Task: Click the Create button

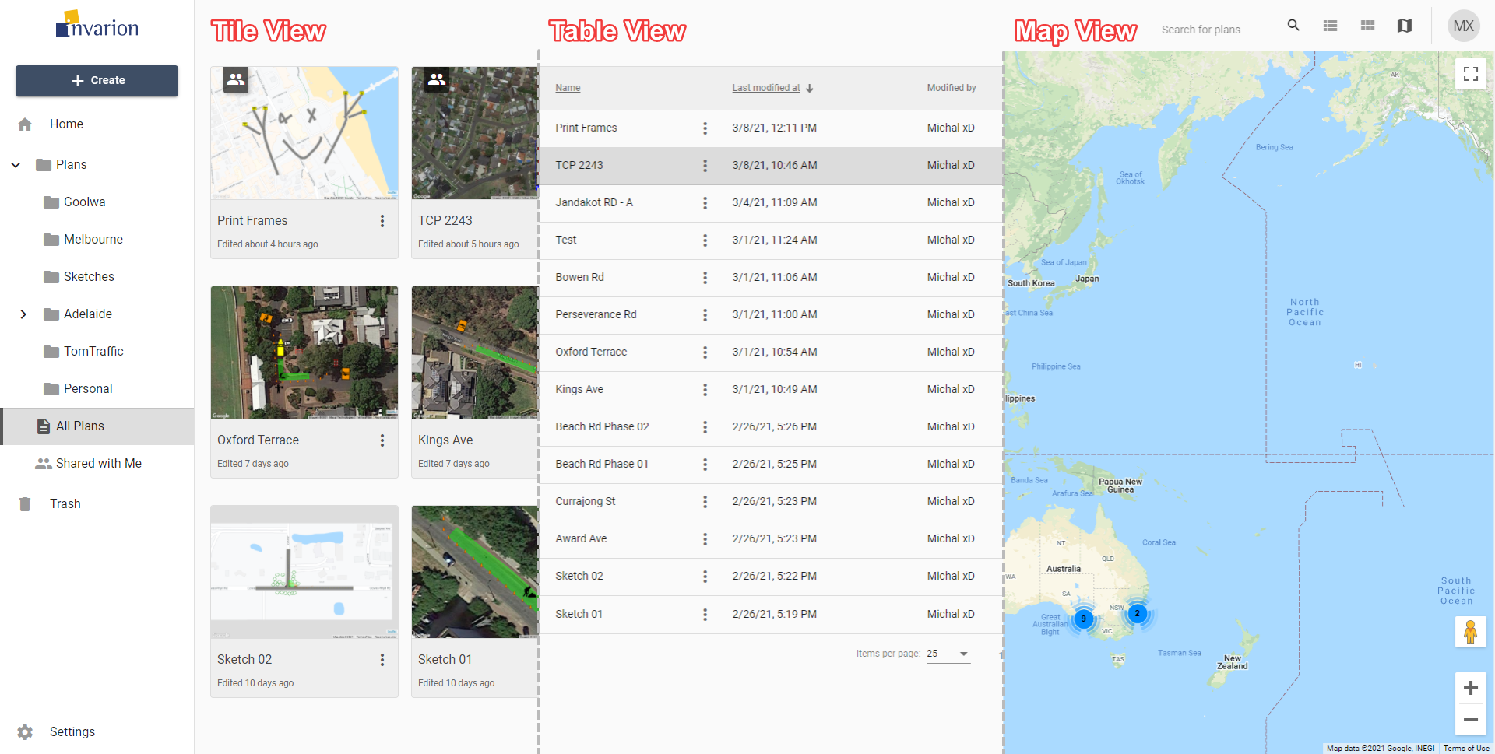Action: [x=97, y=81]
